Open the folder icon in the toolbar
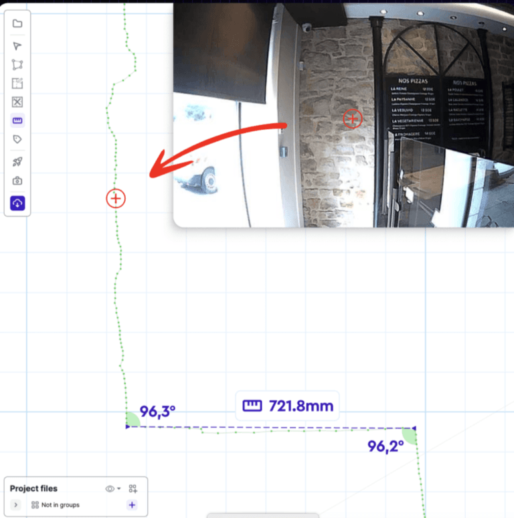Image resolution: width=514 pixels, height=518 pixels. click(17, 23)
